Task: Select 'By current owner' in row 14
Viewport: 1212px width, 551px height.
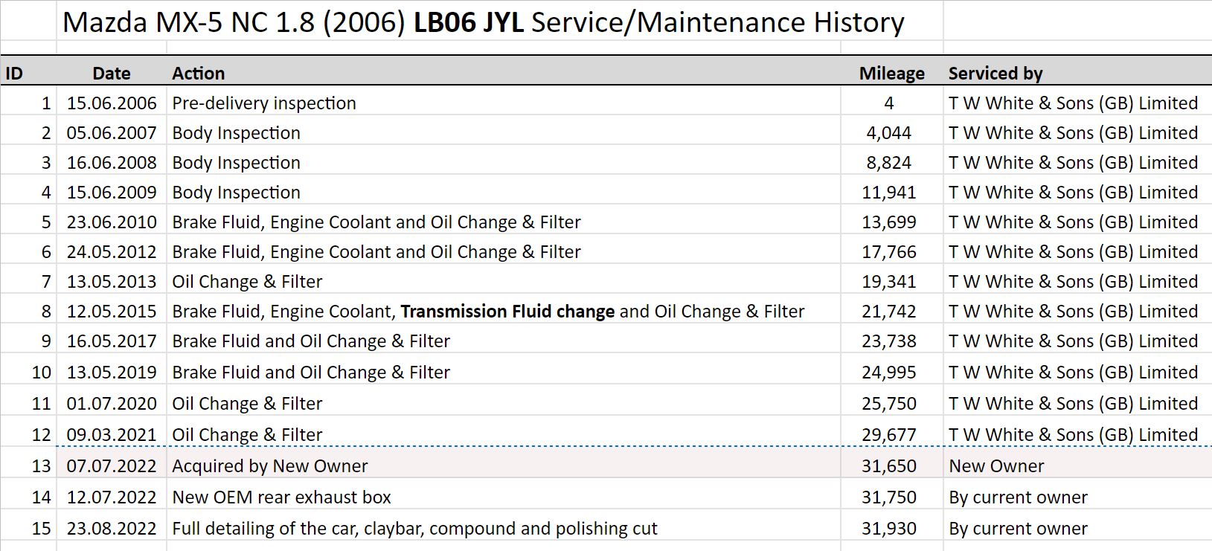Action: point(1077,497)
